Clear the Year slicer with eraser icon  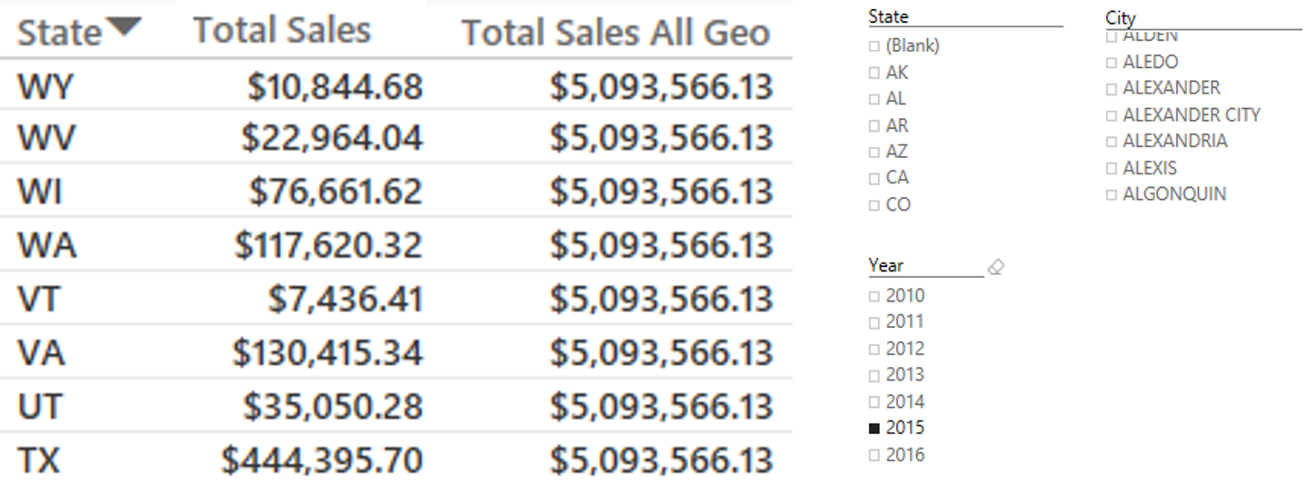coord(995,268)
